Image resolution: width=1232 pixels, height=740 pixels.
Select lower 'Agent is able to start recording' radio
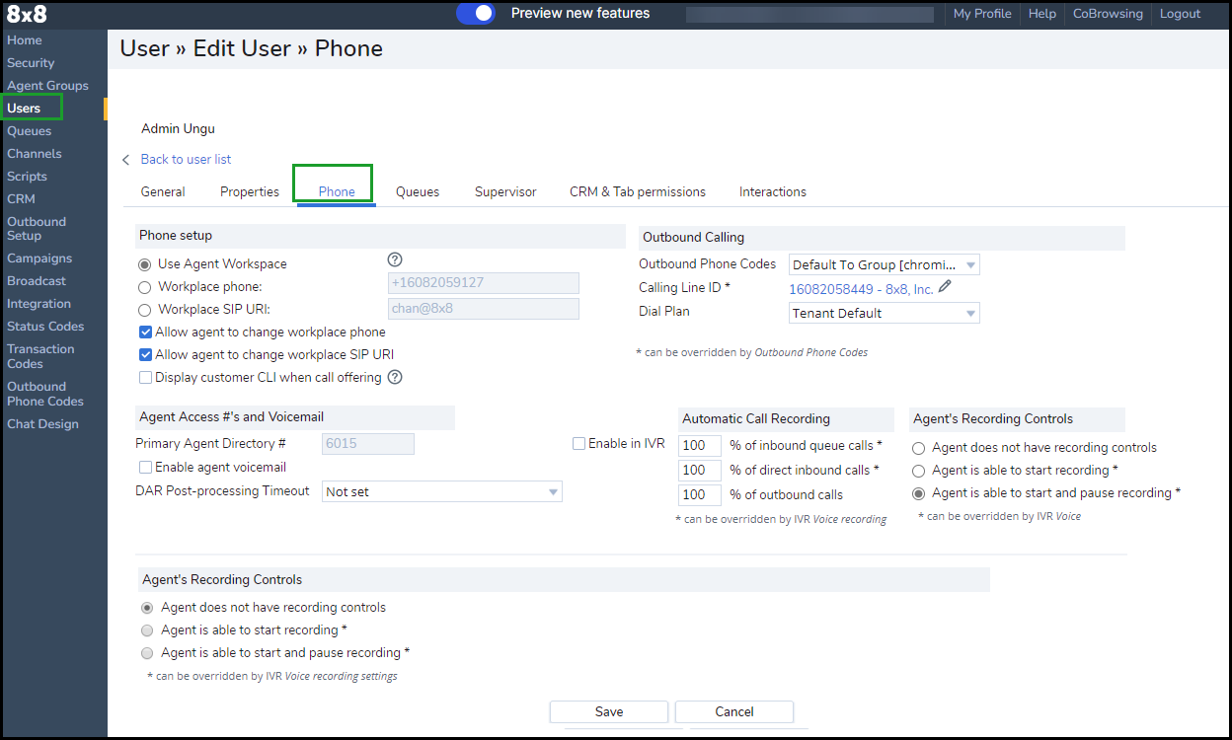(147, 630)
